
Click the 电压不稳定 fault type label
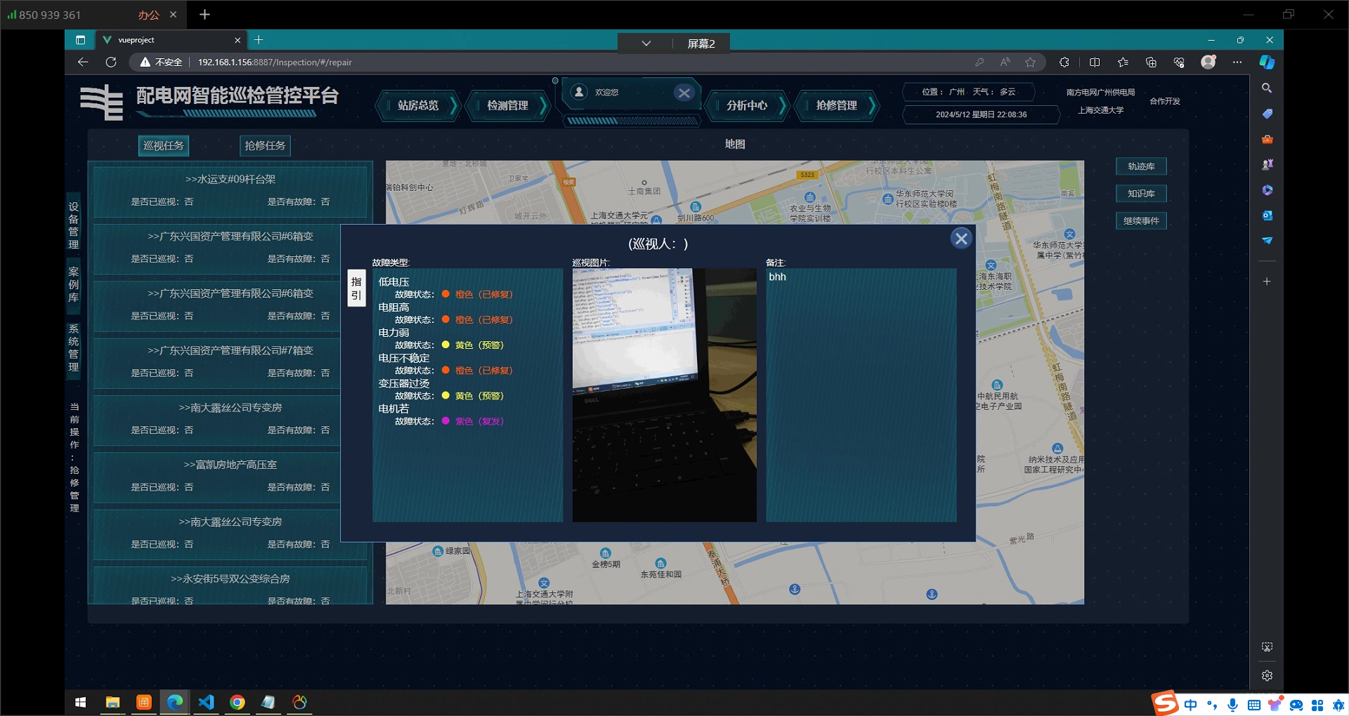tap(404, 358)
